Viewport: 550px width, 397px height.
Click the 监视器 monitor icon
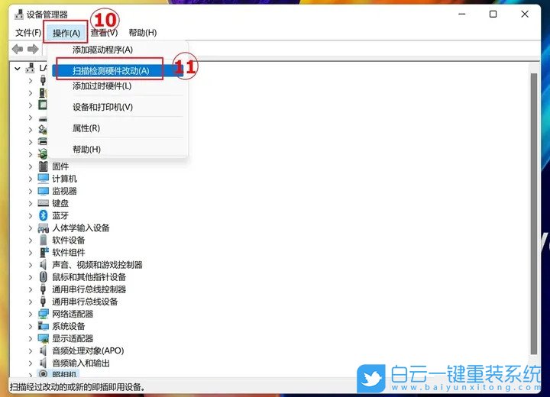43,191
